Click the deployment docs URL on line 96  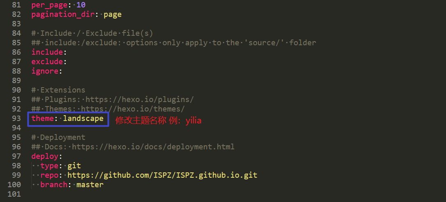click(153, 147)
